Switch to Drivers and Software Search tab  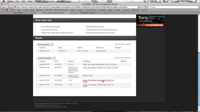[53, 13]
